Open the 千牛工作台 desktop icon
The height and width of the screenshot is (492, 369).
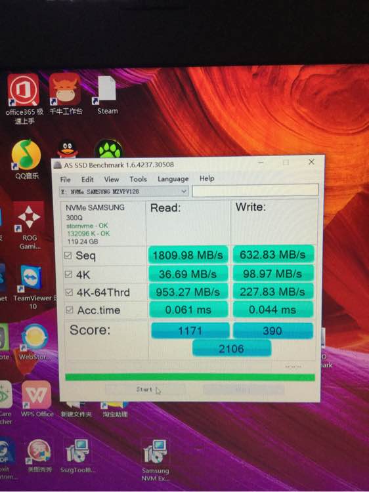pos(65,94)
